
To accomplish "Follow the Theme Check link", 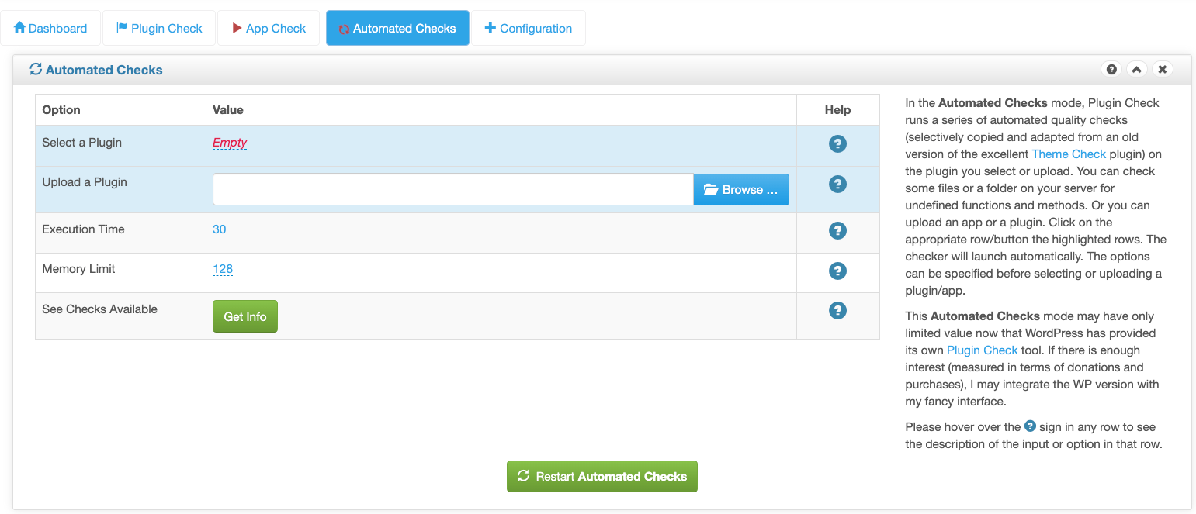I will click(x=1069, y=154).
